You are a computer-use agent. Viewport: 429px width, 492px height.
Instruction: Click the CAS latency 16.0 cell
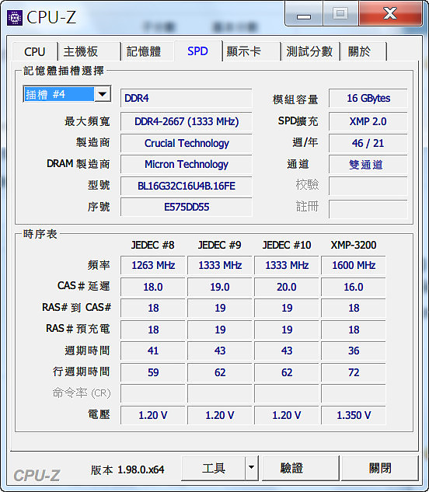coord(354,287)
